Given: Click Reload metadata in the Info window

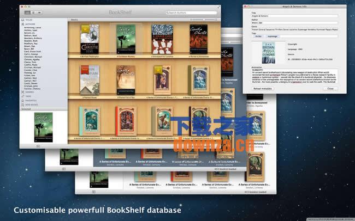Looking at the screenshot, I should tap(263, 89).
